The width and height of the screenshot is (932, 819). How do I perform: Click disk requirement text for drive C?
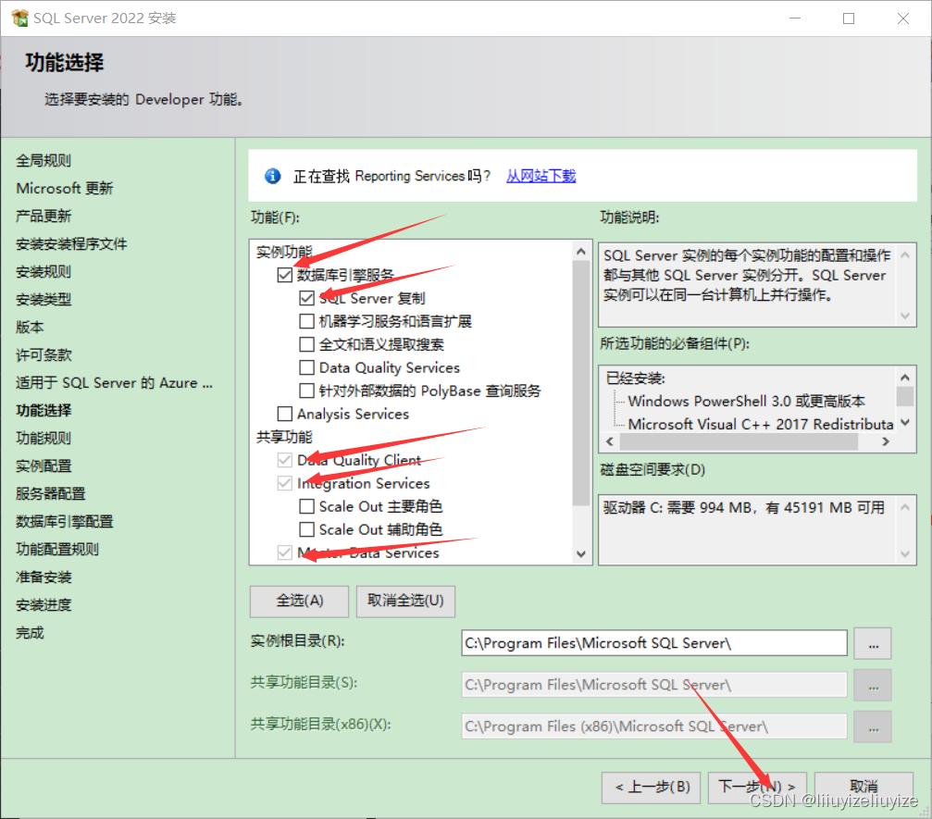(x=744, y=507)
